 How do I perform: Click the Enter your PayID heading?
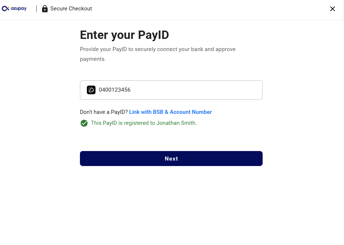pos(124,35)
